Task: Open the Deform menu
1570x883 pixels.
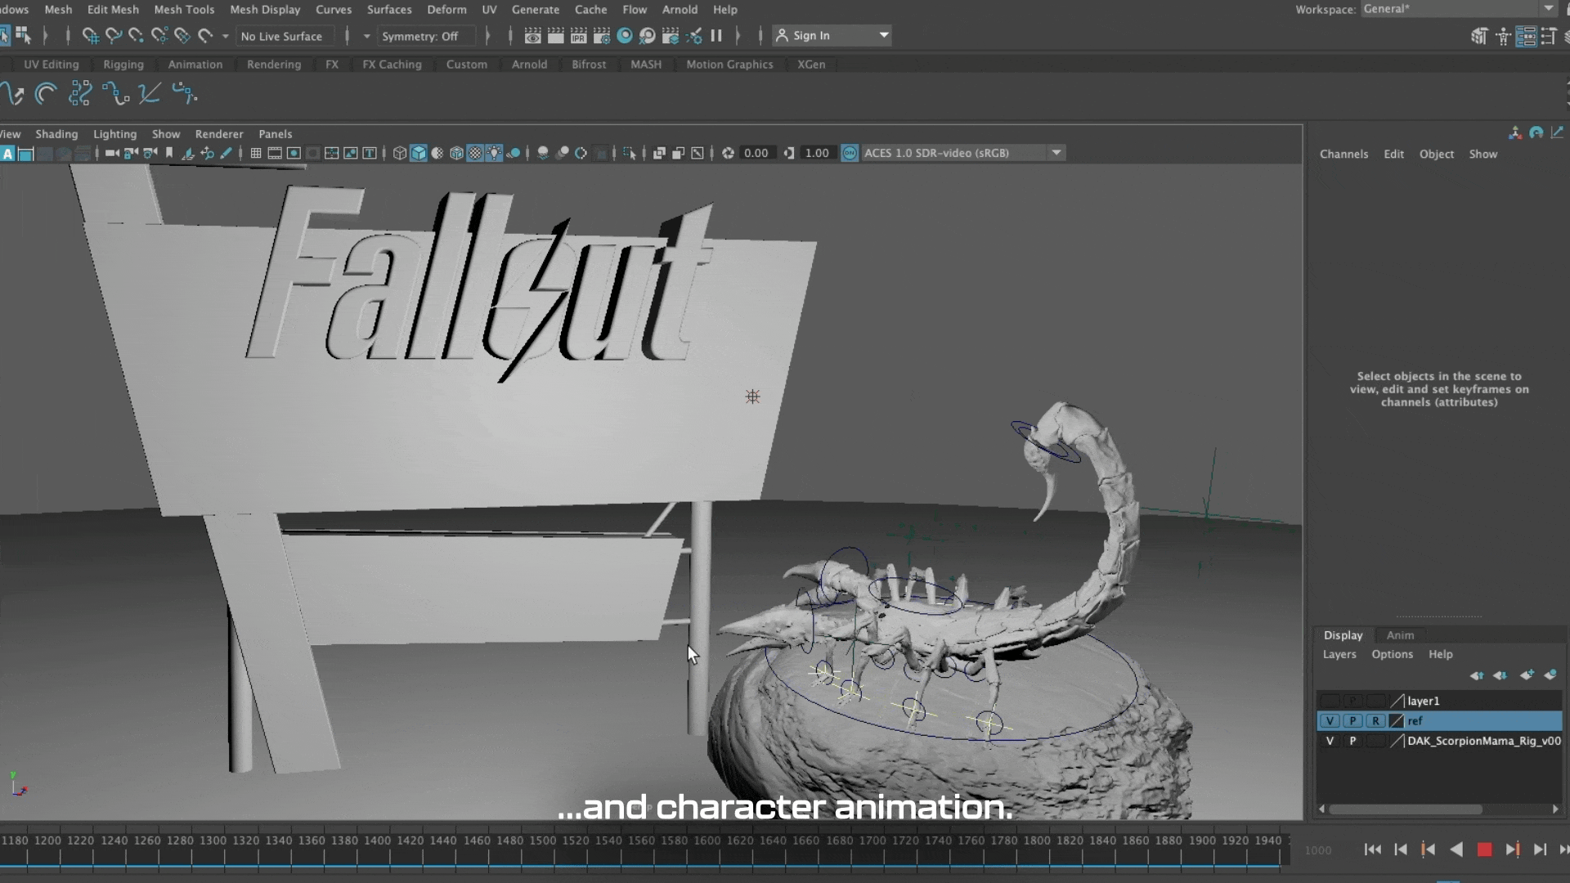Action: click(x=446, y=10)
